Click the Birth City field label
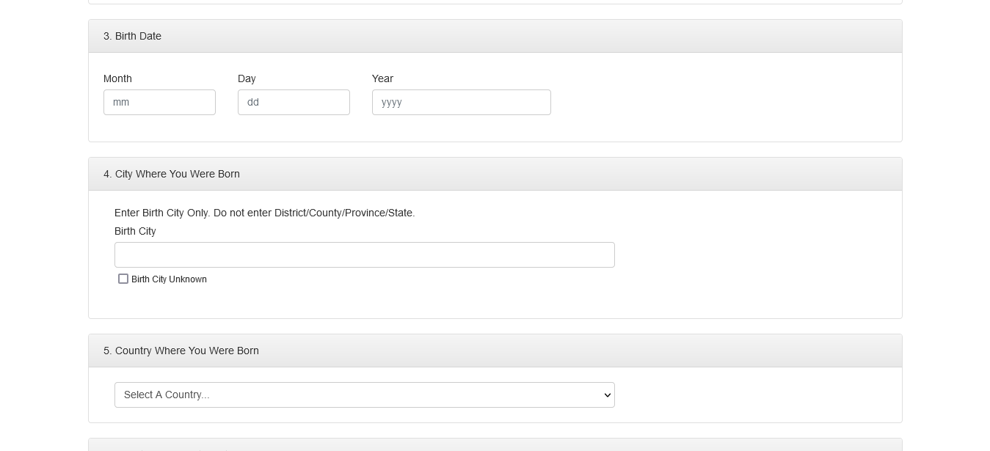 coord(135,231)
